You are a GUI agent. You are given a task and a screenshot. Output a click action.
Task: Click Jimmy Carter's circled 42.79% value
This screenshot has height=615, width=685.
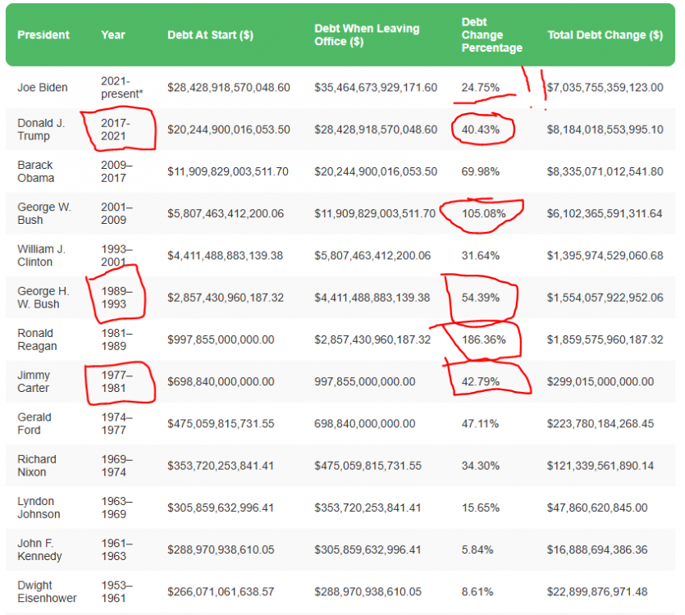481,381
